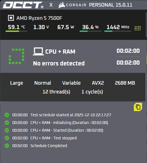The image size is (147, 163).
Task: Click green checkmark beside Test stopped entry
Action: click(x=7, y=138)
